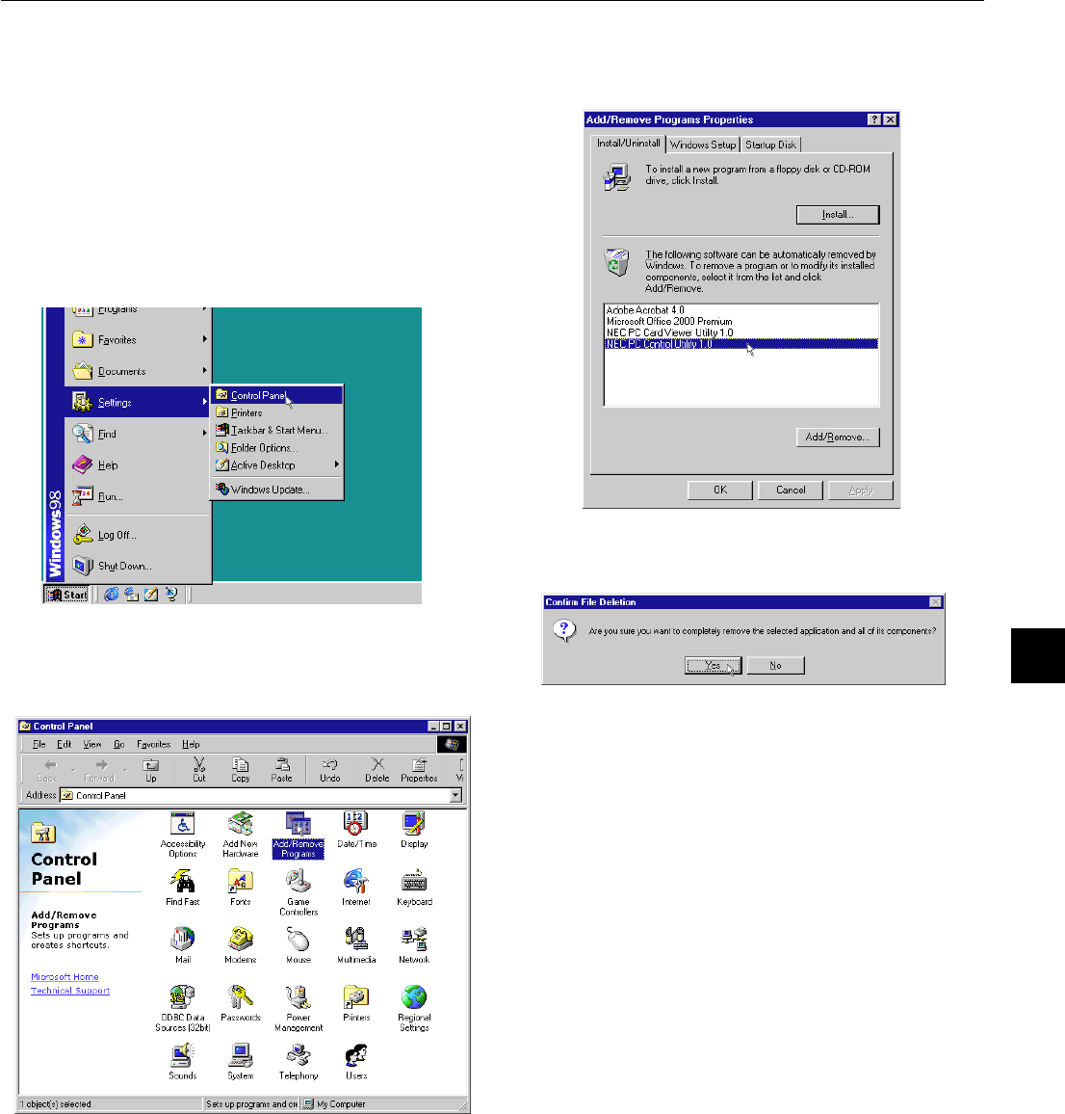The width and height of the screenshot is (1065, 1114).
Task: Select Control Panel in Settings submenu
Action: point(277,396)
